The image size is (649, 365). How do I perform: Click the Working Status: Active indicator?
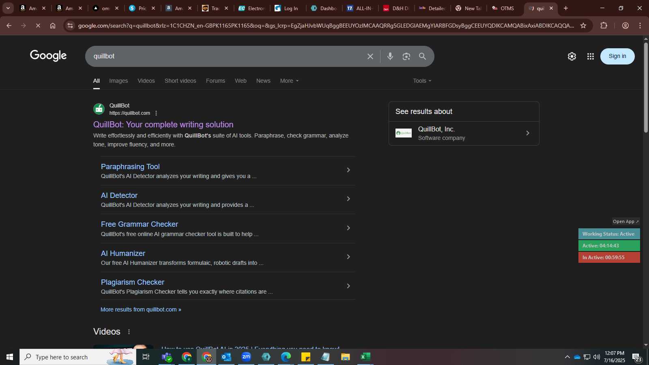tap(609, 234)
